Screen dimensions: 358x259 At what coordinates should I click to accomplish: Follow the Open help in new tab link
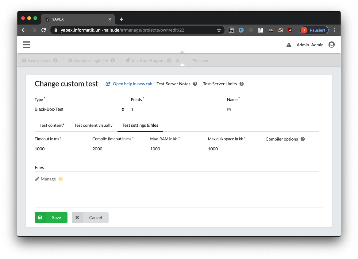tap(129, 84)
